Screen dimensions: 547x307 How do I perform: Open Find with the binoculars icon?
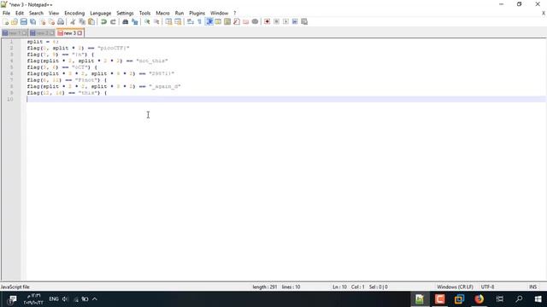coord(126,21)
